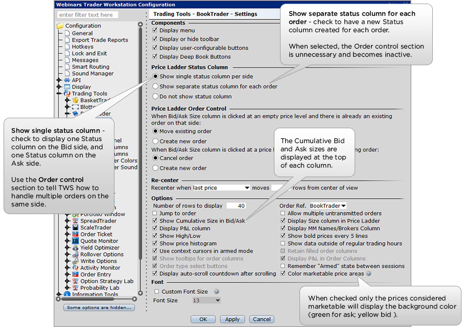Click the Trading Tools tree icon
Screen dimensions: 465x327
point(67,94)
